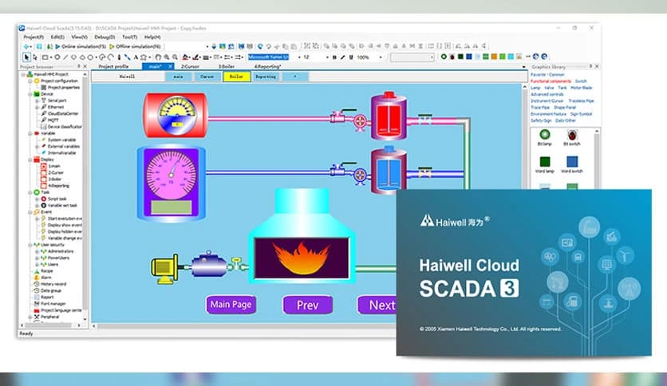The height and width of the screenshot is (386, 667).
Task: Select the text 'A' tool
Action: point(136,57)
